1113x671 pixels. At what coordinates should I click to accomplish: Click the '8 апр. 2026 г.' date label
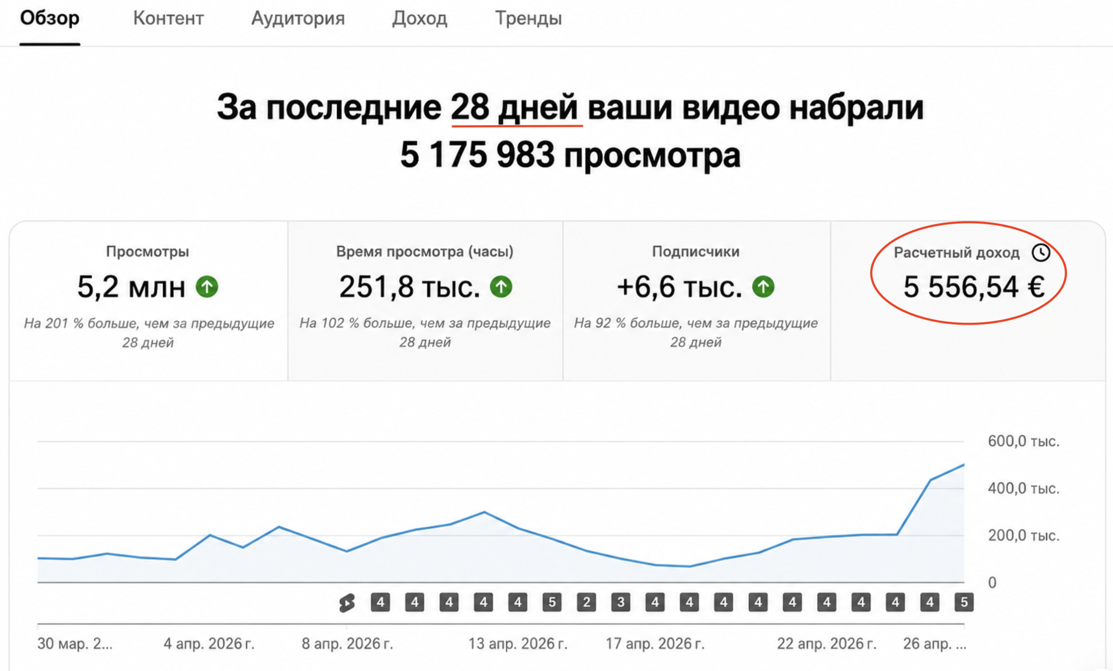(347, 644)
